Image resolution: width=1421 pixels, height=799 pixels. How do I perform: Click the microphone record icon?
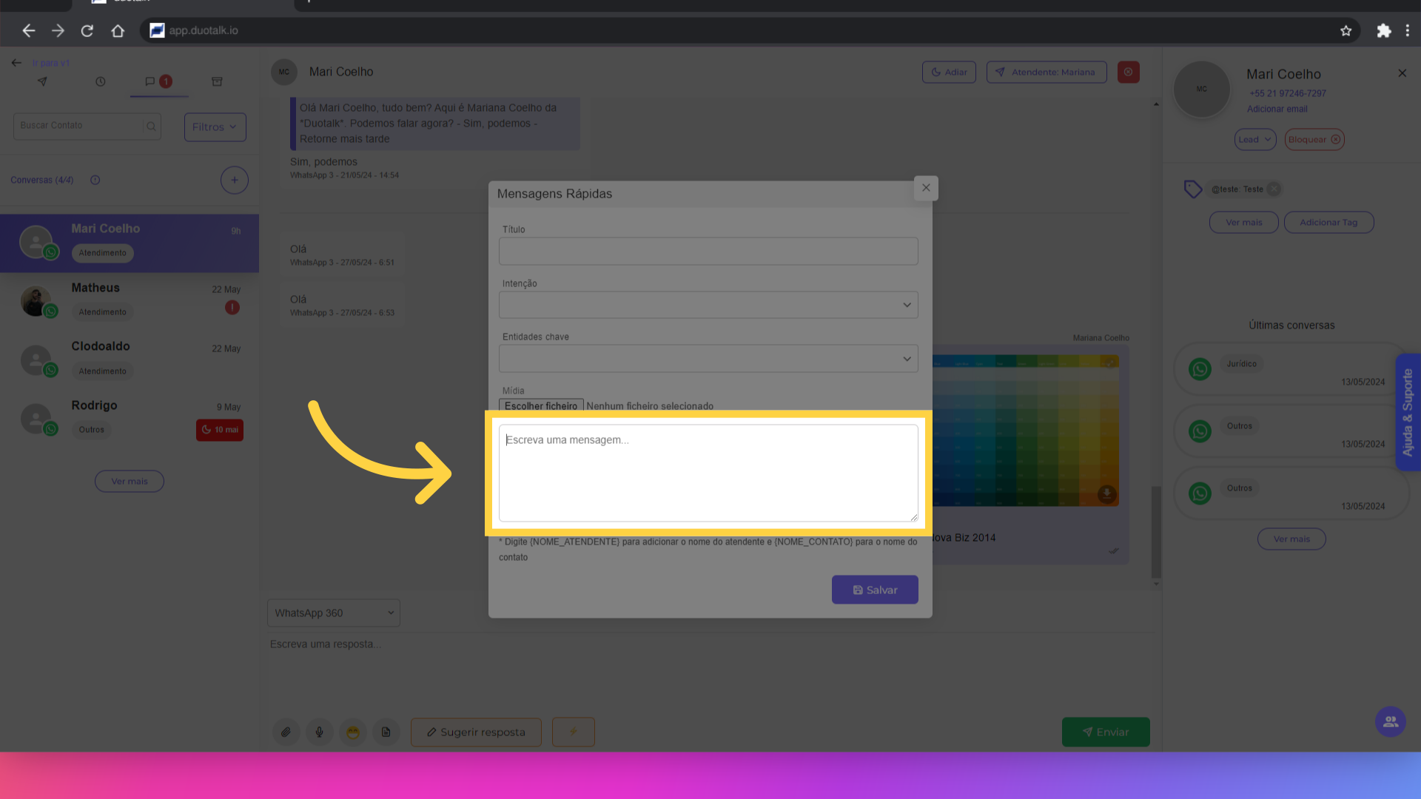[319, 732]
